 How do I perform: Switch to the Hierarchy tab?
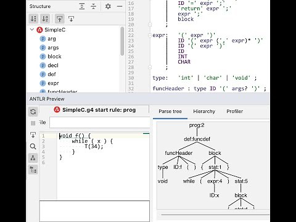click(x=204, y=112)
